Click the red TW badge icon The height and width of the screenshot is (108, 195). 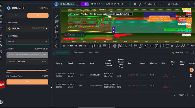point(2,85)
